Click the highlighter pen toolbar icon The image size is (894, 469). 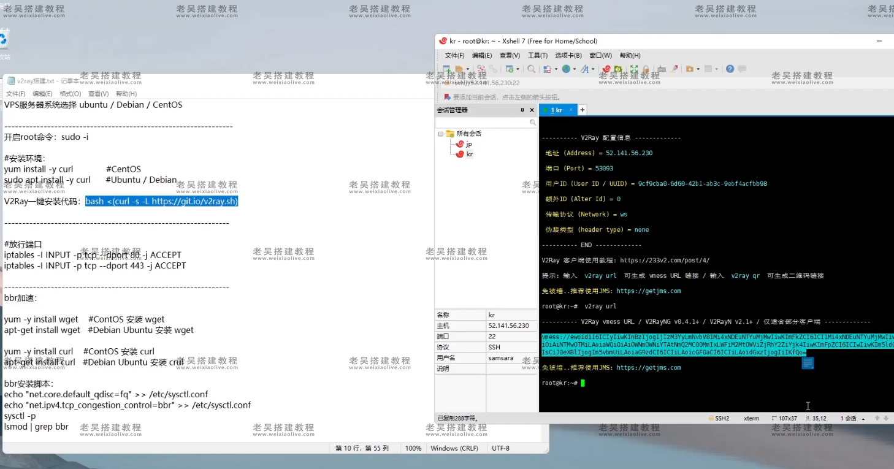tap(674, 69)
